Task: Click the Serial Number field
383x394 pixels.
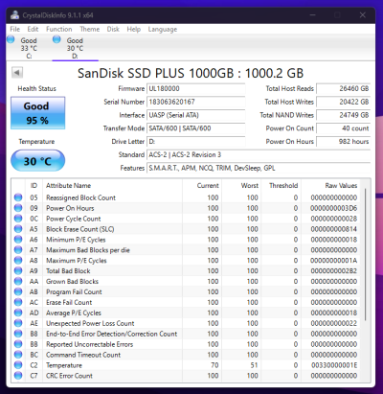Action: pyautogui.click(x=195, y=102)
